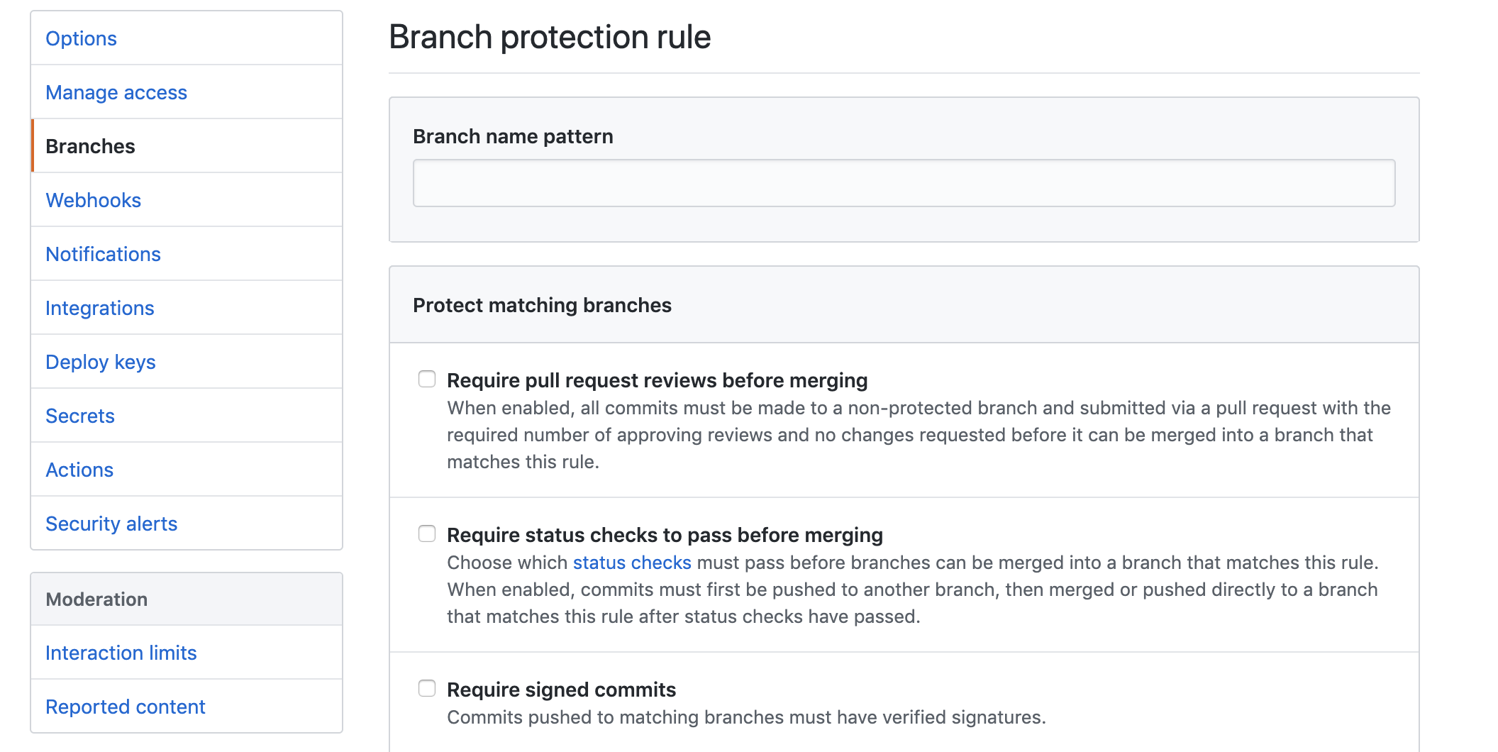This screenshot has width=1498, height=752.
Task: Open the Webhooks settings page
Action: (x=93, y=199)
